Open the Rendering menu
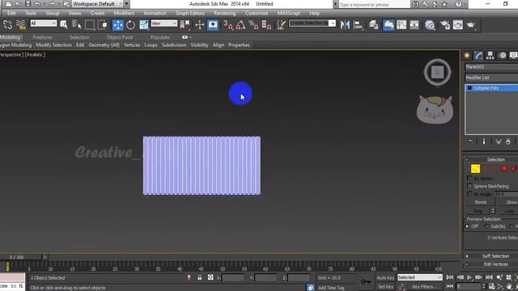 pyautogui.click(x=225, y=13)
